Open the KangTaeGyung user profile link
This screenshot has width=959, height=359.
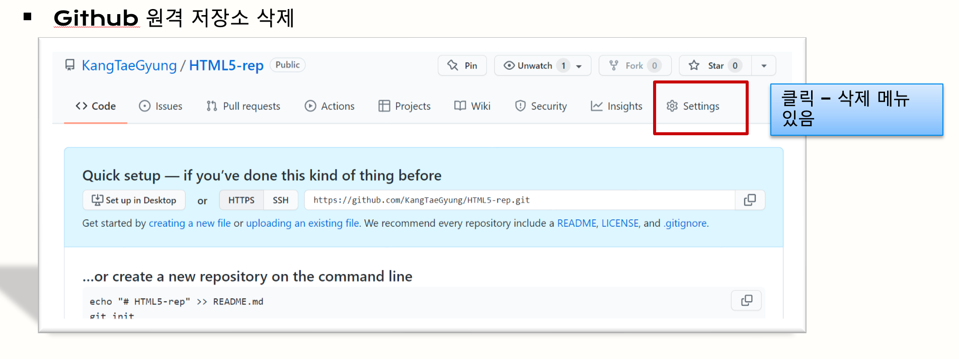click(x=129, y=65)
